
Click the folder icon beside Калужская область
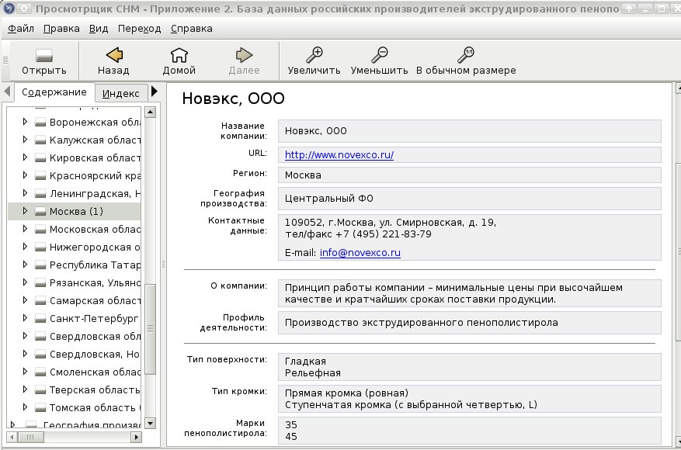(x=40, y=140)
